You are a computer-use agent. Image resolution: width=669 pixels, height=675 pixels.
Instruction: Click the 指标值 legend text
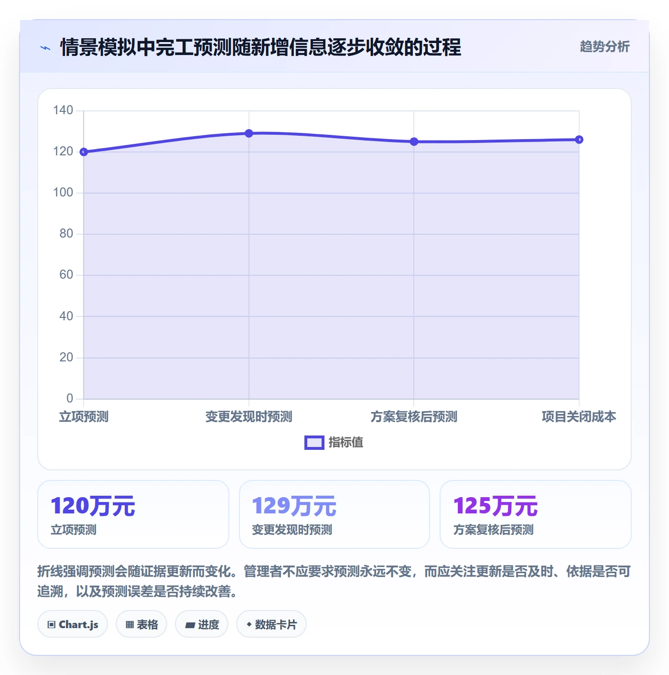(346, 443)
